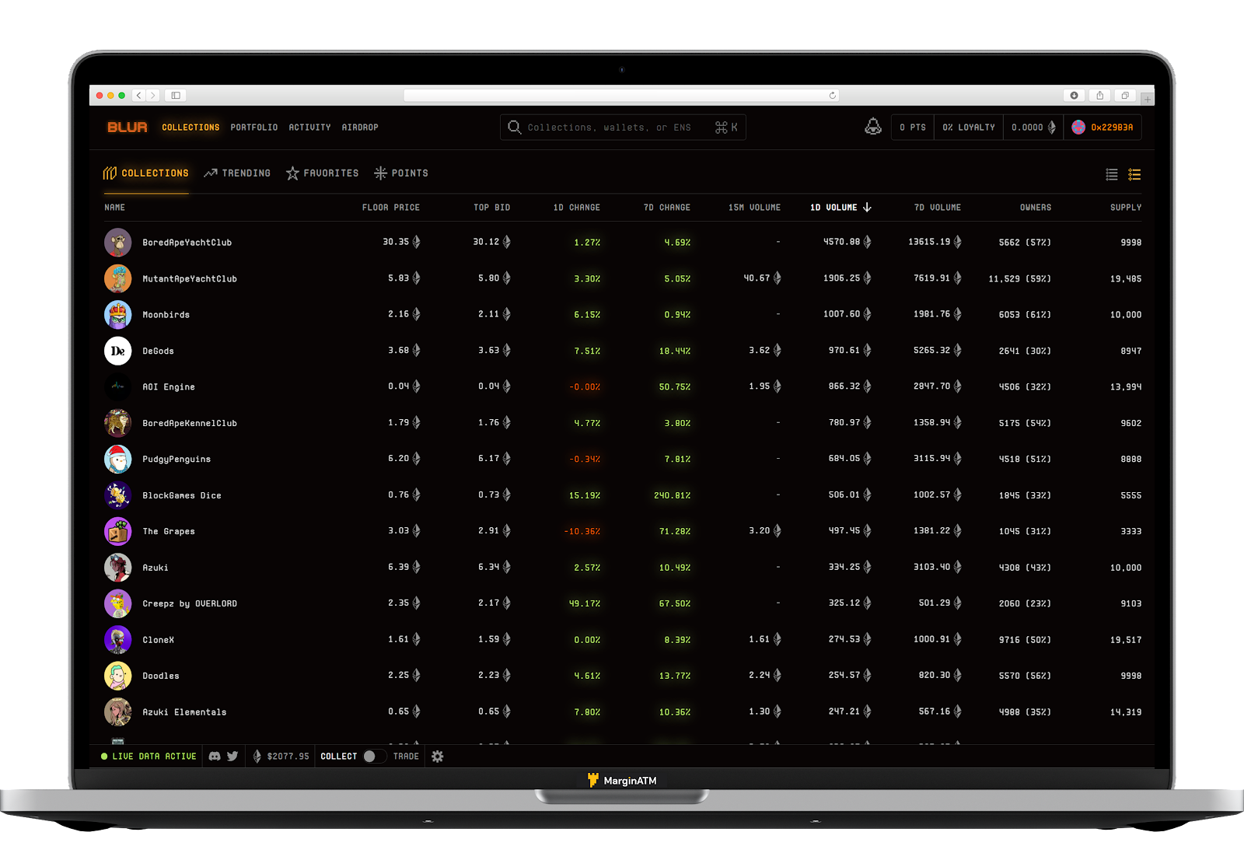Open new browser tab plus button
This screenshot has height=867, width=1244.
point(1148,99)
